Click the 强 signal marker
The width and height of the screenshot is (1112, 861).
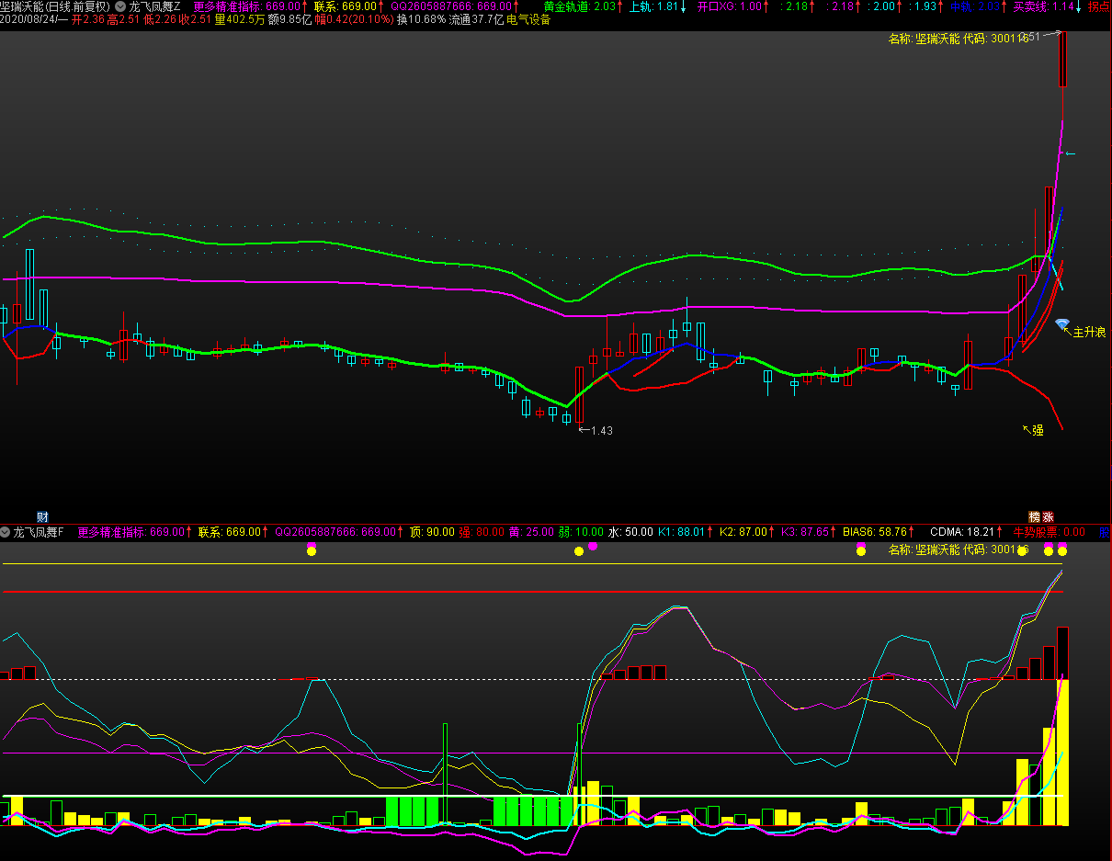pyautogui.click(x=1038, y=429)
